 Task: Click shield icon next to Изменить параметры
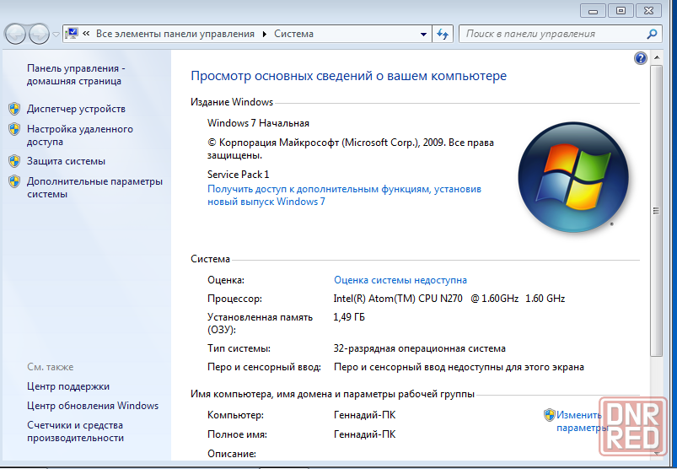coord(549,415)
